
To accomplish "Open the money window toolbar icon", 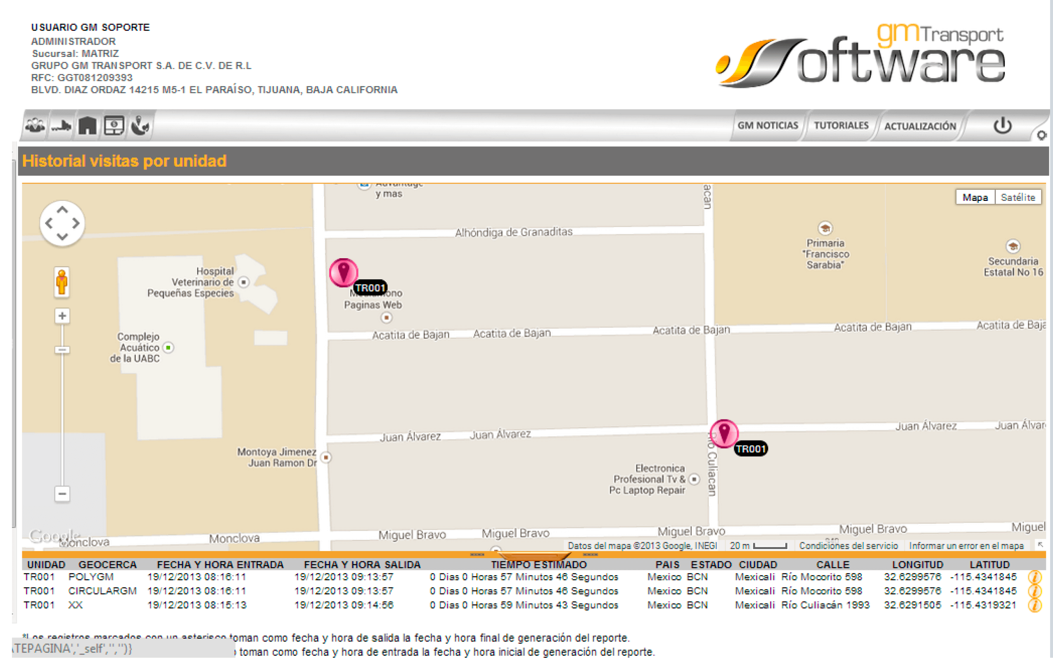I will pos(114,126).
